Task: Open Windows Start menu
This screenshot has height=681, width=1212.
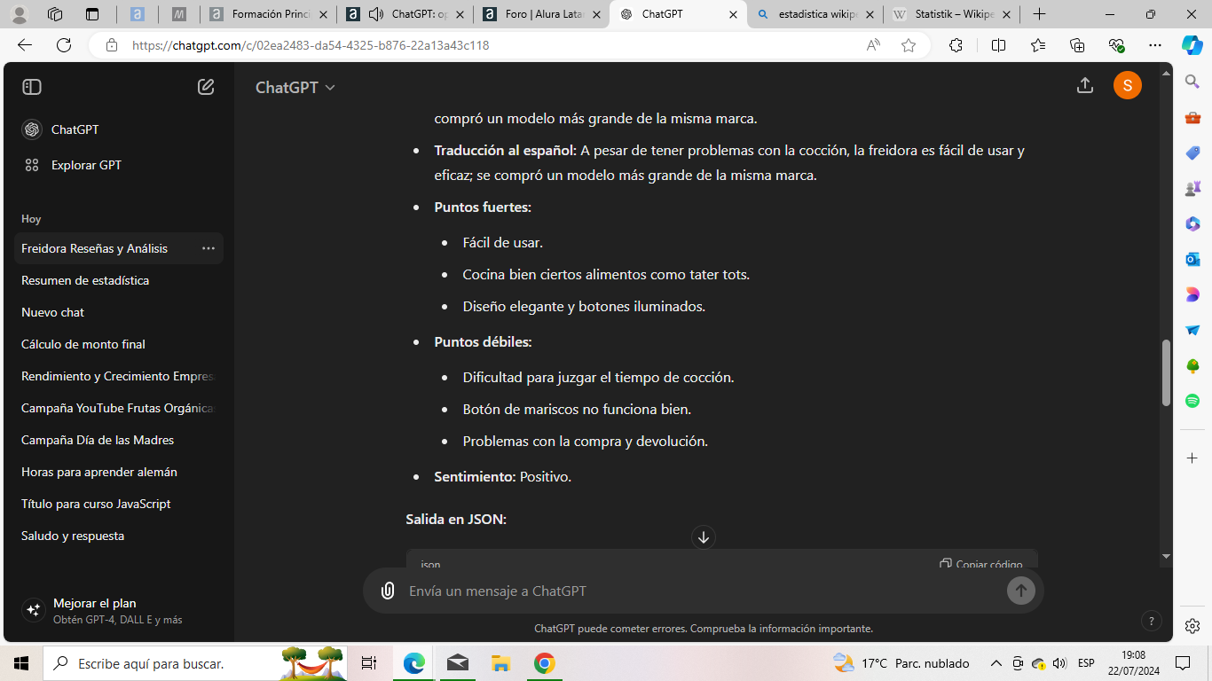Action: (x=21, y=663)
